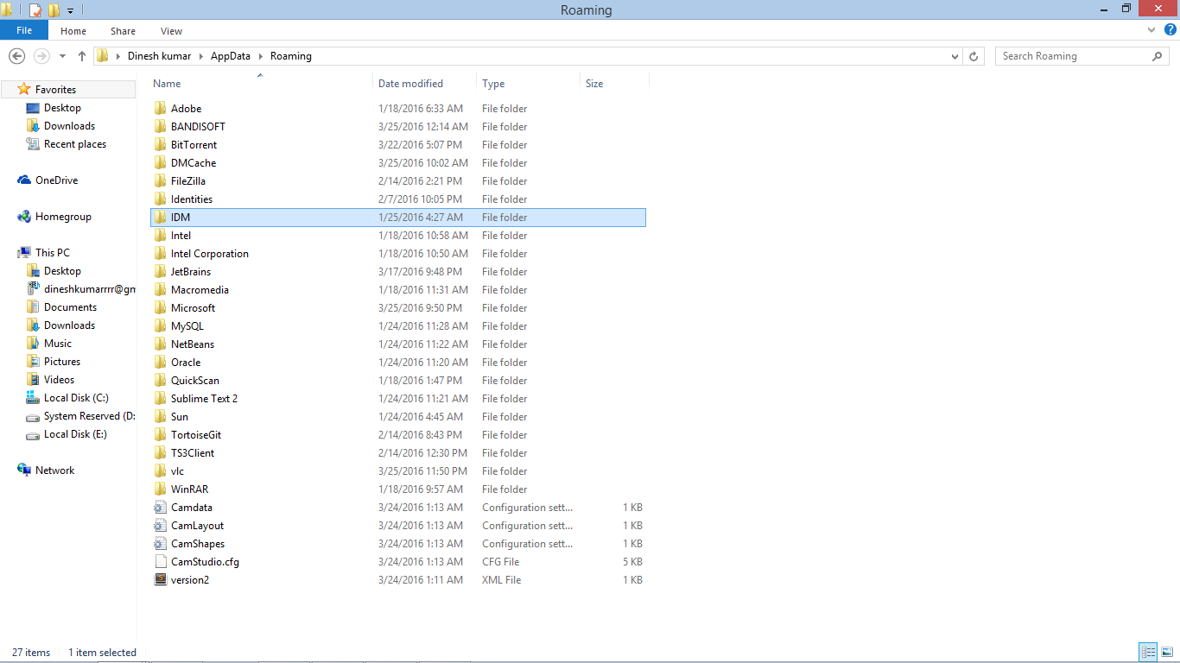This screenshot has height=663, width=1180.
Task: Open the File menu
Action: click(24, 30)
